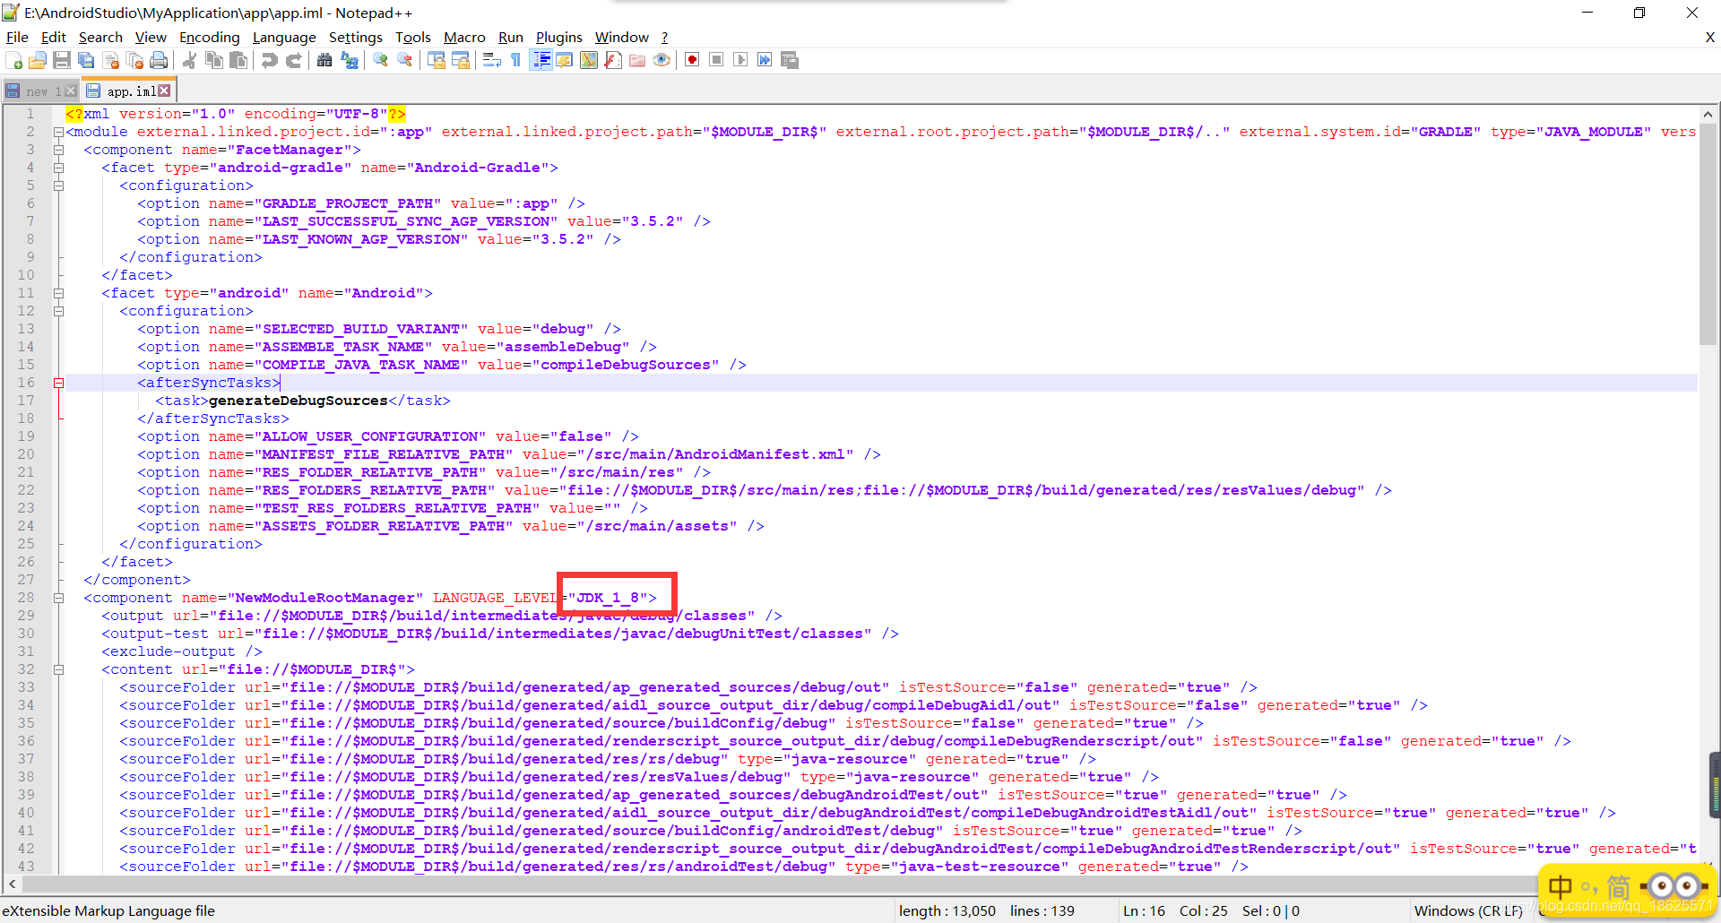Image resolution: width=1721 pixels, height=923 pixels.
Task: Close the app.iml tab with its X
Action: click(165, 90)
